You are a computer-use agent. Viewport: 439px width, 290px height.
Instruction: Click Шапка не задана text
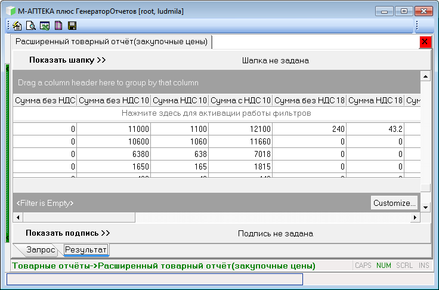276,60
